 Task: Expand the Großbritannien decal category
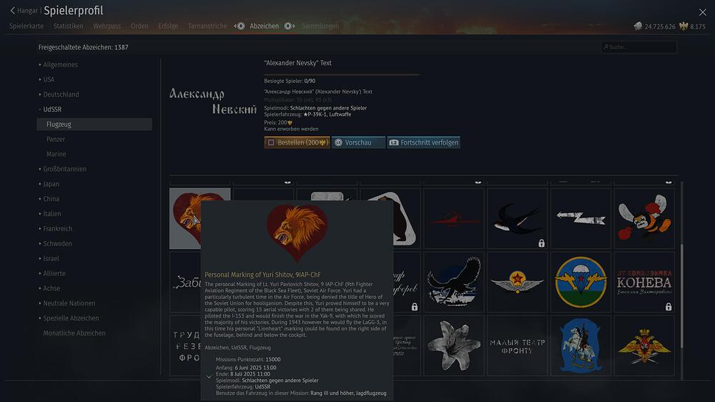point(64,169)
